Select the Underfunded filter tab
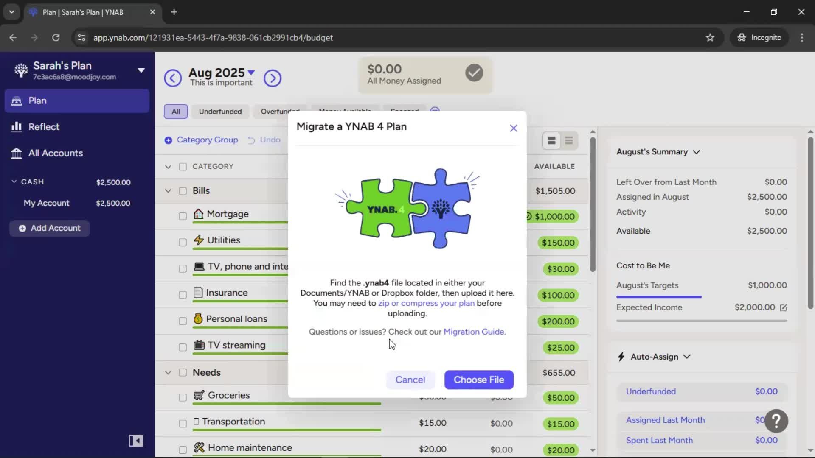This screenshot has width=815, height=458. tap(220, 112)
